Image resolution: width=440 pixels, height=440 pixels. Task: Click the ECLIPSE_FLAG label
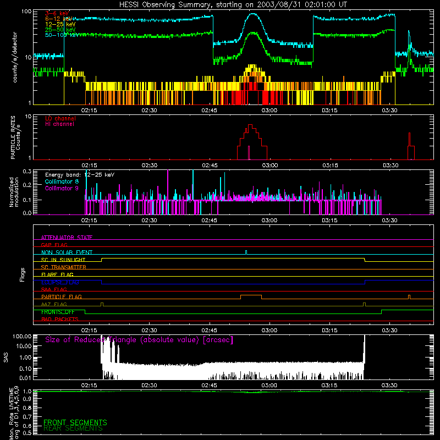60,282
